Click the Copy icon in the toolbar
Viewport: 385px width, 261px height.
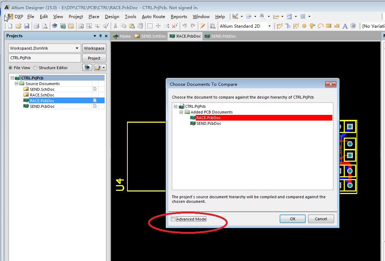tap(124, 26)
